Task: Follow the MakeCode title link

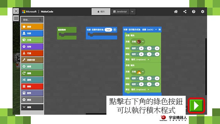Action: 47,12
